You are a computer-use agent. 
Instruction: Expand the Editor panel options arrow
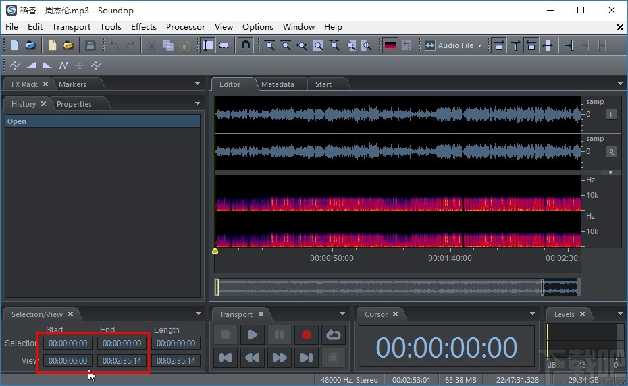(x=620, y=84)
